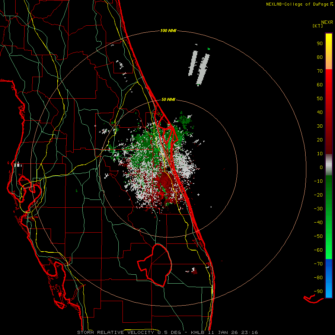
Task: Click the -70 value on velocity scale
Action: point(318,264)
